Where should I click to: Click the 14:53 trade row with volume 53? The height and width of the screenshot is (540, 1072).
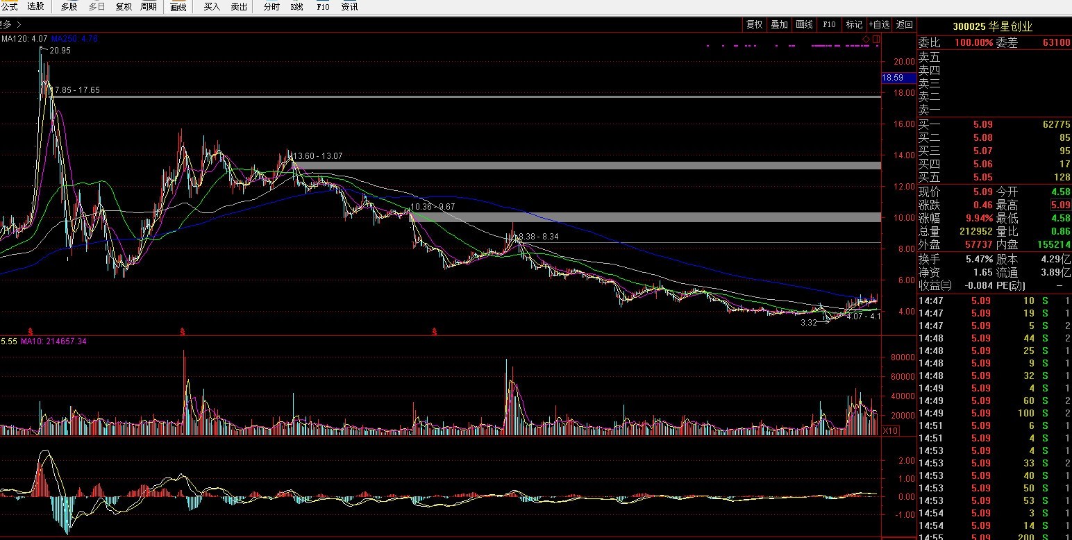coord(994,500)
